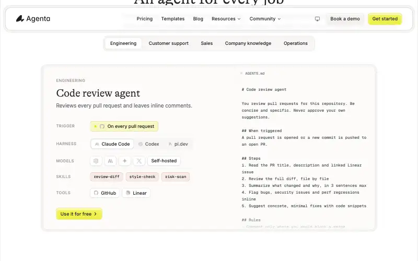Screen dimensions: 418x261
Task: Click the 'Reviews every pull request' description
Action: pos(124,106)
